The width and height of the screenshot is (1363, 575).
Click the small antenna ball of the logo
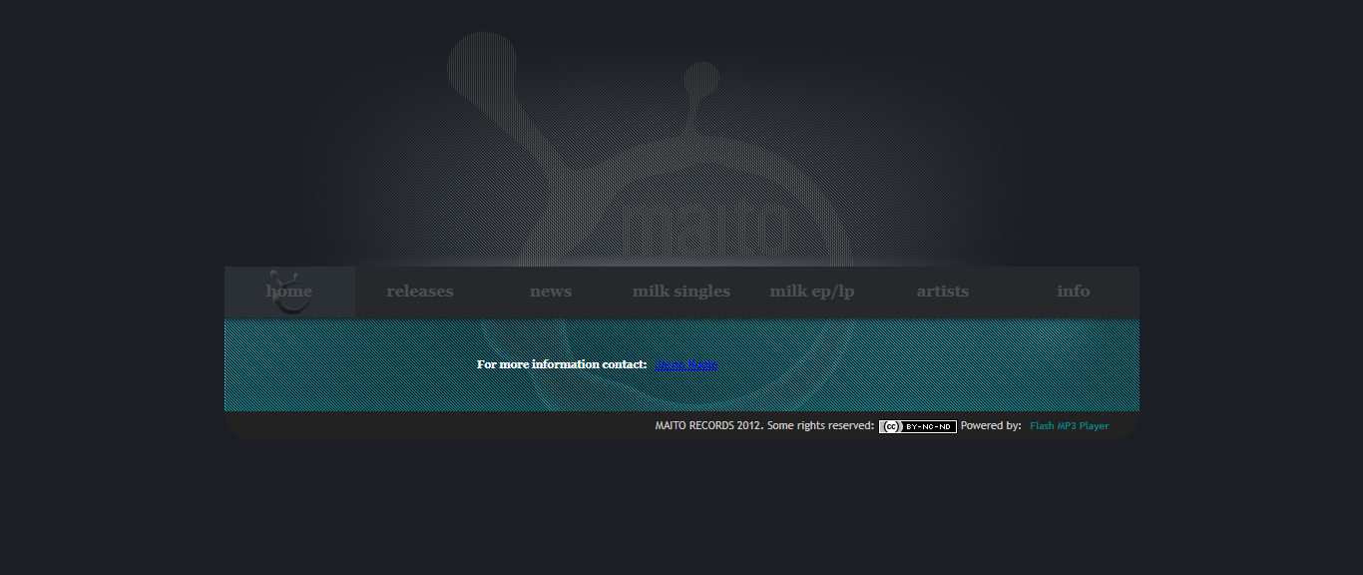coord(702,78)
